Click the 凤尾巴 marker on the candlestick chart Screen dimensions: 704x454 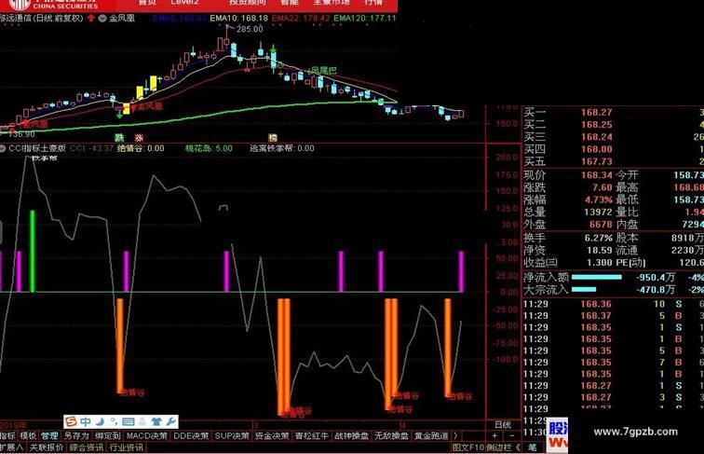point(323,70)
